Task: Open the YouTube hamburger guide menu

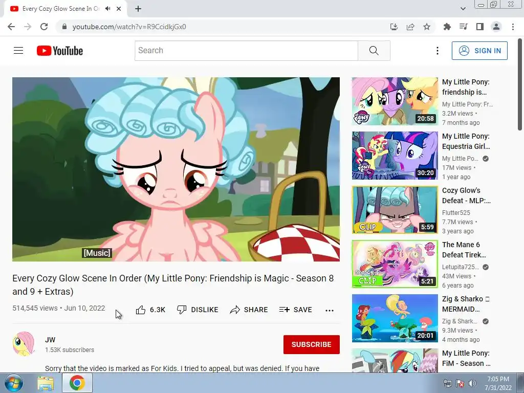Action: pos(18,51)
